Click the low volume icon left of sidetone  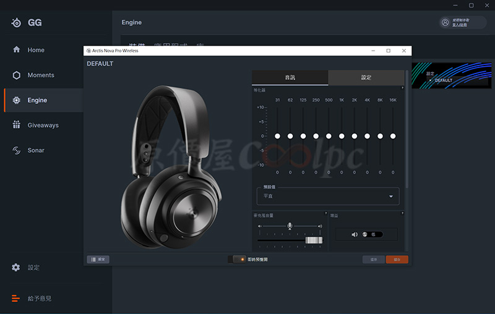pyautogui.click(x=260, y=226)
